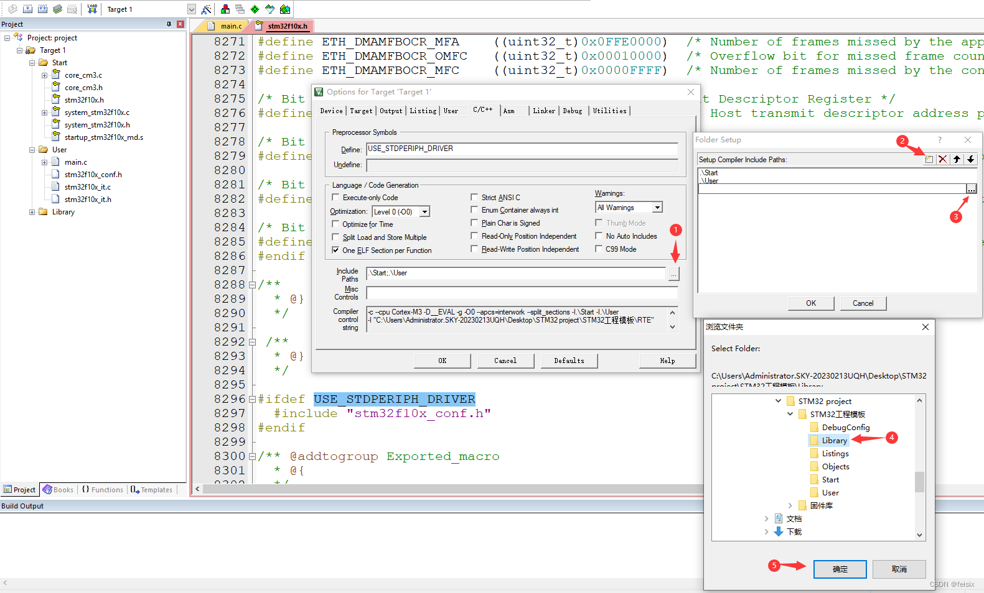984x593 pixels.
Task: Click the Batch Build layered icon
Action: 57,9
